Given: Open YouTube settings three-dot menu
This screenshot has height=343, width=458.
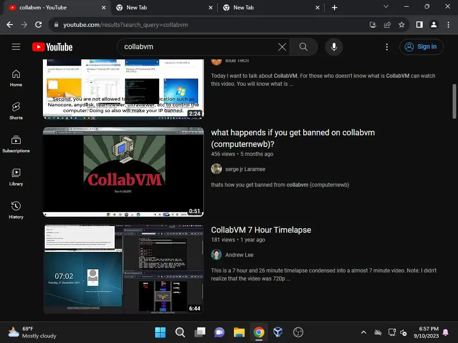Looking at the screenshot, I should tap(387, 46).
